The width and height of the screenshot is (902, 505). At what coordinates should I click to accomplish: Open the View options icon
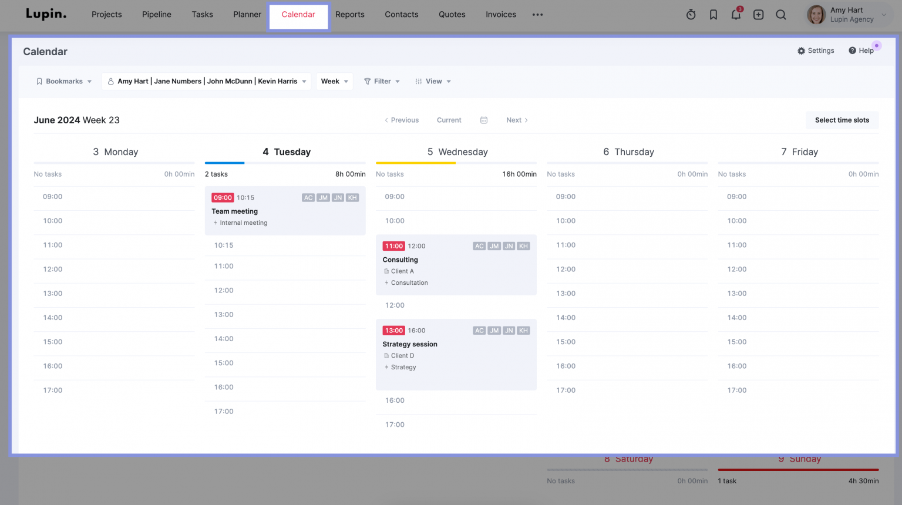(433, 81)
